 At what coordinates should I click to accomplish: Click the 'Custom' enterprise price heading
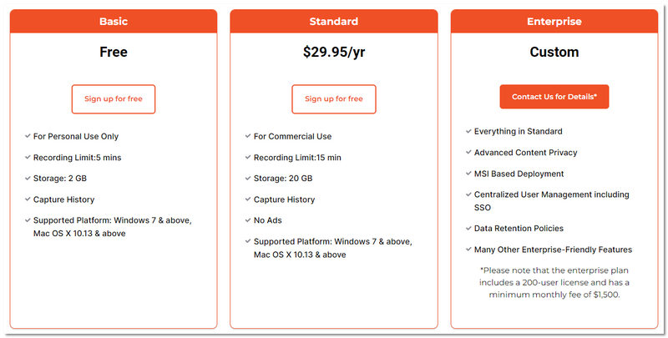pyautogui.click(x=554, y=52)
